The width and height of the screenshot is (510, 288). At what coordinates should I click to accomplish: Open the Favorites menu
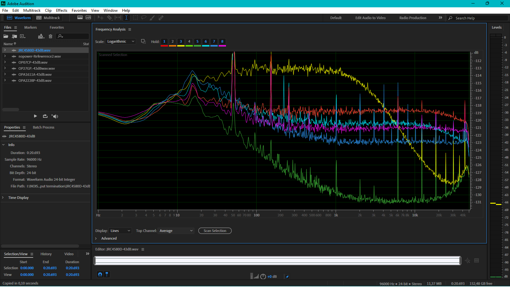[x=79, y=11]
